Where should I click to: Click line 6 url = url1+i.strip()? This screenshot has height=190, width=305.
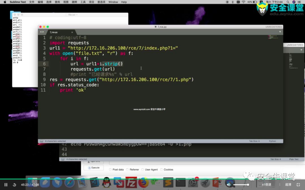(x=97, y=64)
